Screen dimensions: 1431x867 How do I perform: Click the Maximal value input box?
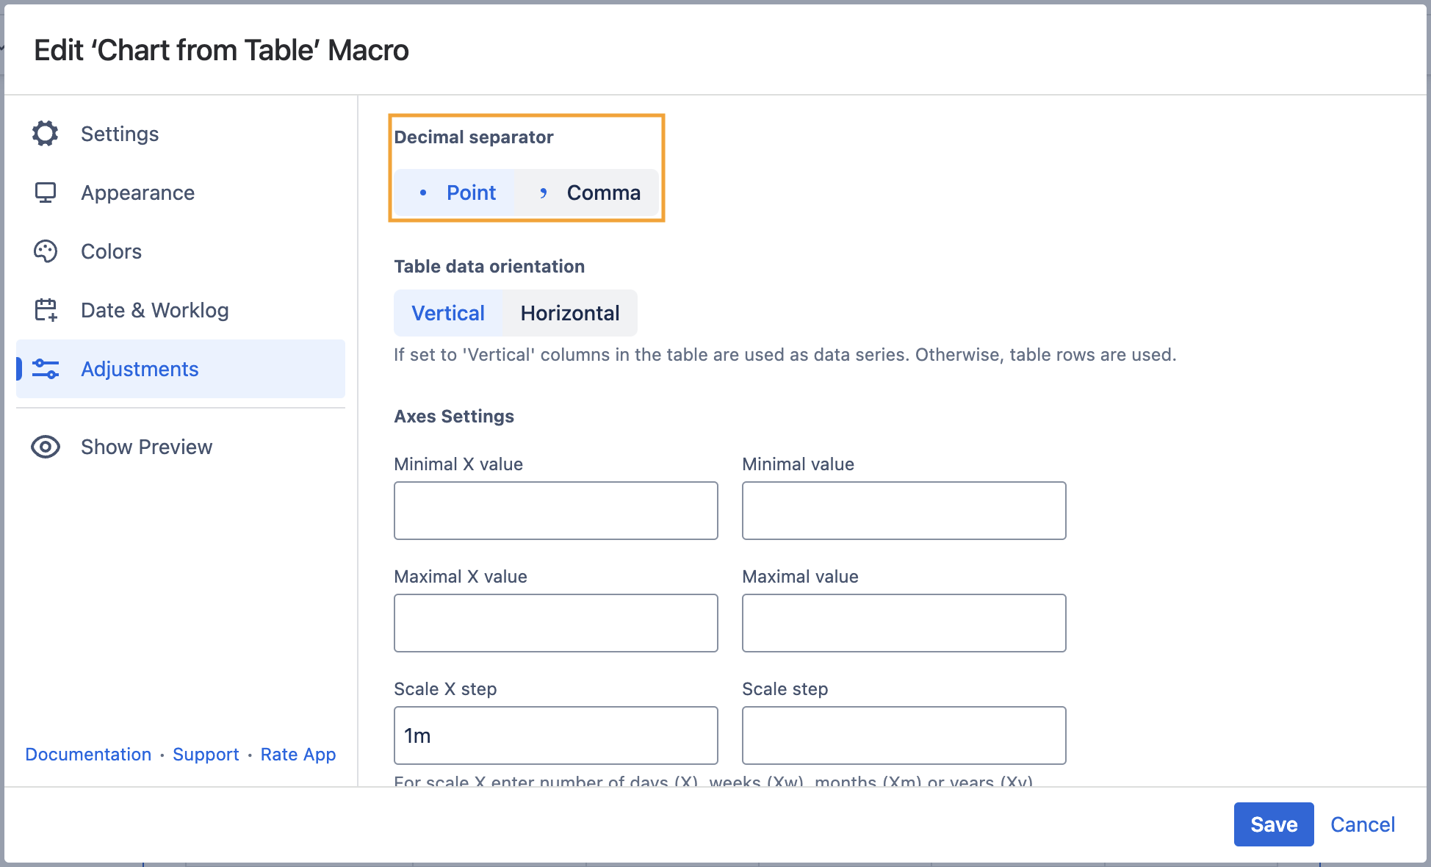[x=904, y=623]
